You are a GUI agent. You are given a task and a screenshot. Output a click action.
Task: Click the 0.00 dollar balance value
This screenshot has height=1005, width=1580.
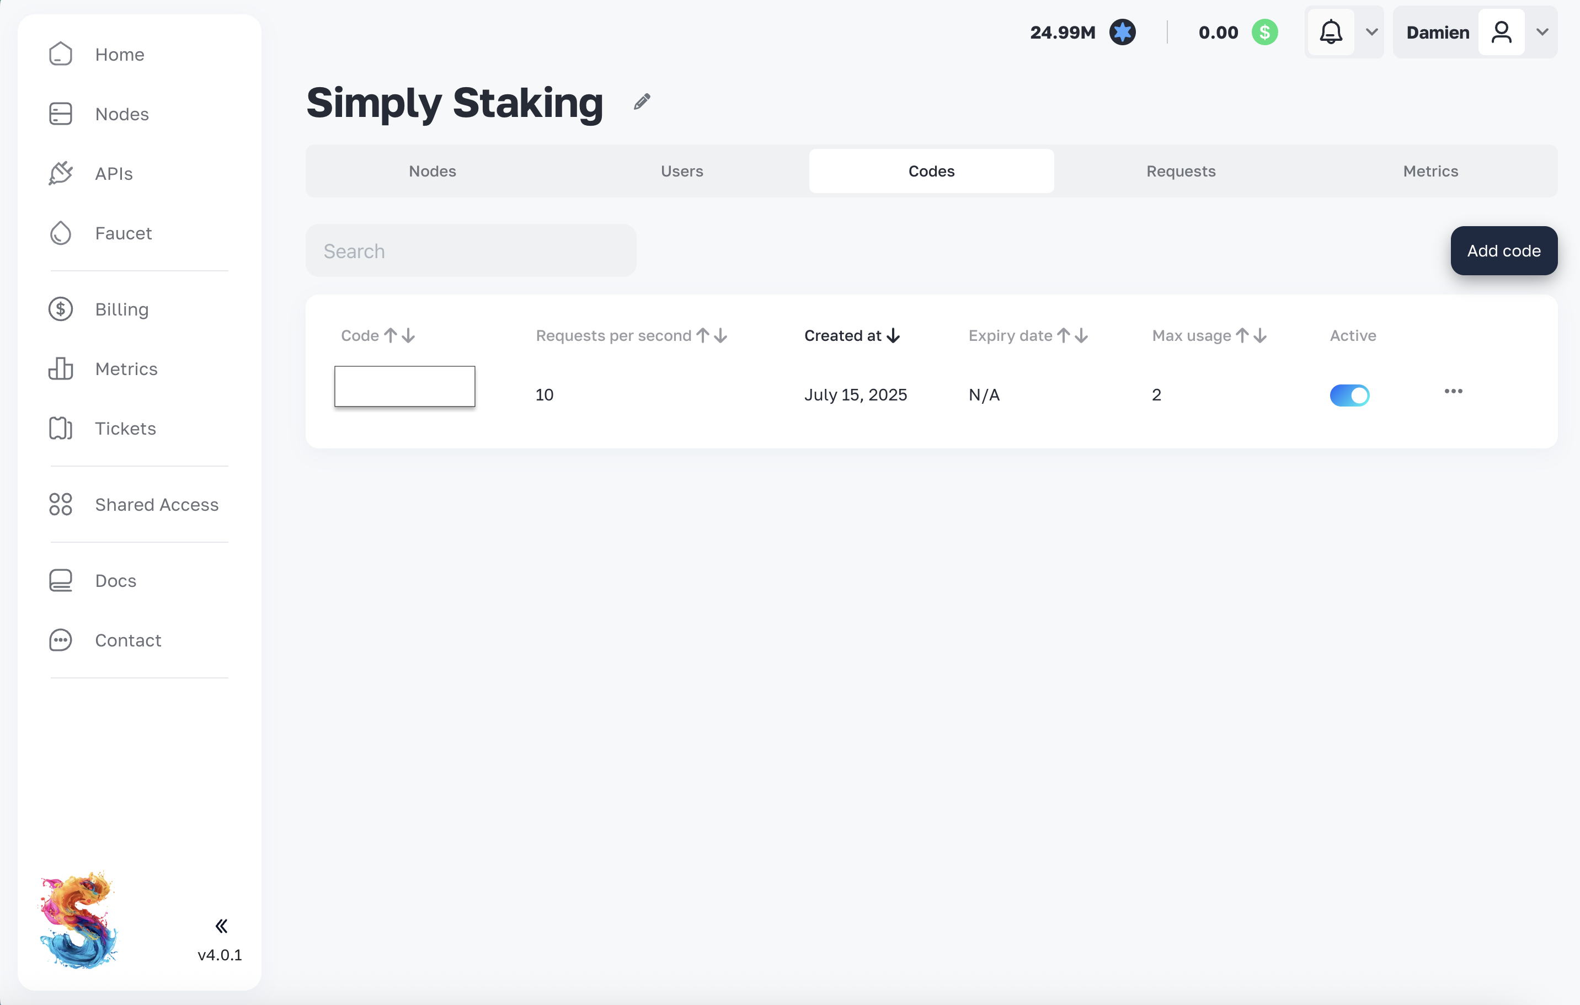(1218, 32)
